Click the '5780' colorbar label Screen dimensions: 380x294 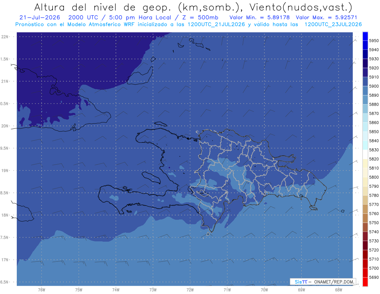point(374,195)
